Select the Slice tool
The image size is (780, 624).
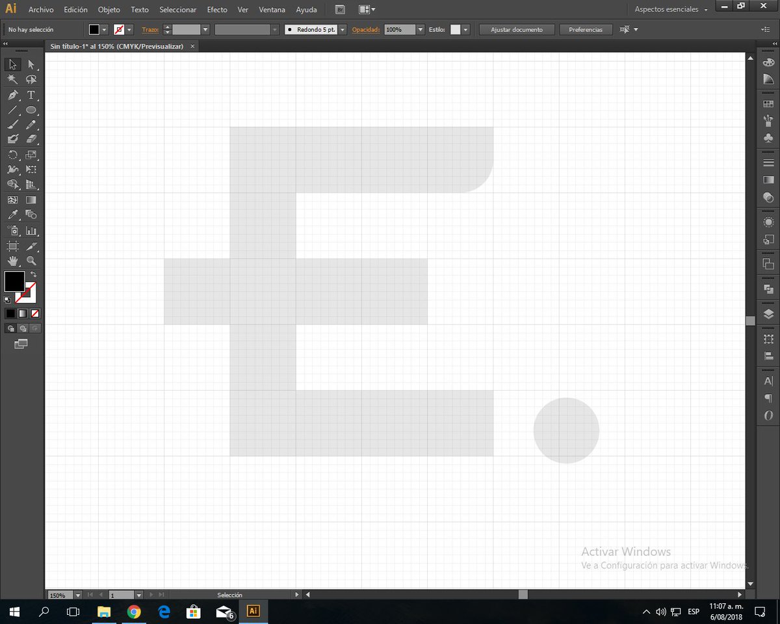tap(31, 246)
